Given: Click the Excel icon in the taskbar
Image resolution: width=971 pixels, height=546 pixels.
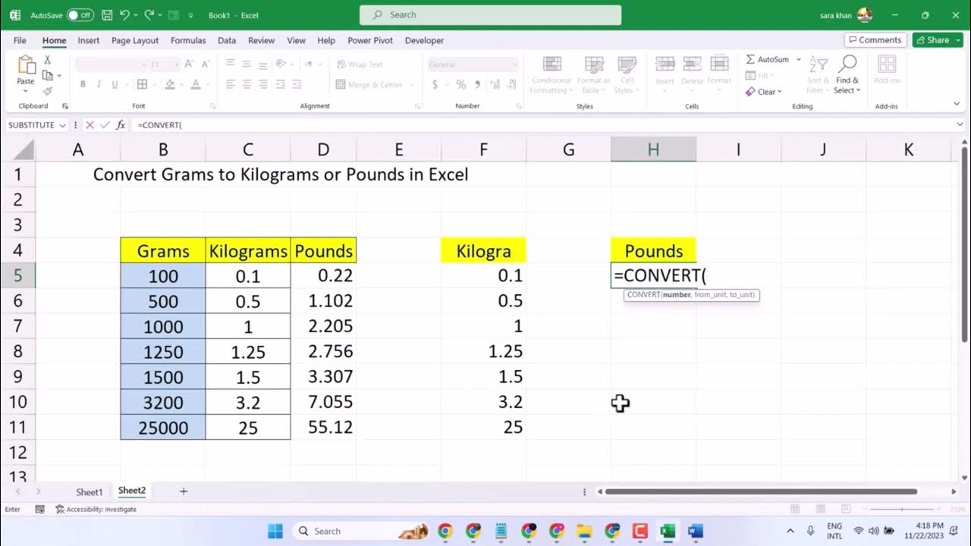Looking at the screenshot, I should [668, 531].
